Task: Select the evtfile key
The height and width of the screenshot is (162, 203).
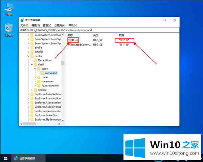Action: click(x=38, y=48)
